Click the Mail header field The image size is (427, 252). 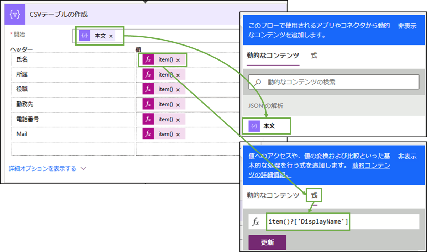pyautogui.click(x=73, y=134)
